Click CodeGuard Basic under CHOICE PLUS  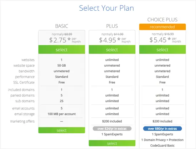[163, 145]
